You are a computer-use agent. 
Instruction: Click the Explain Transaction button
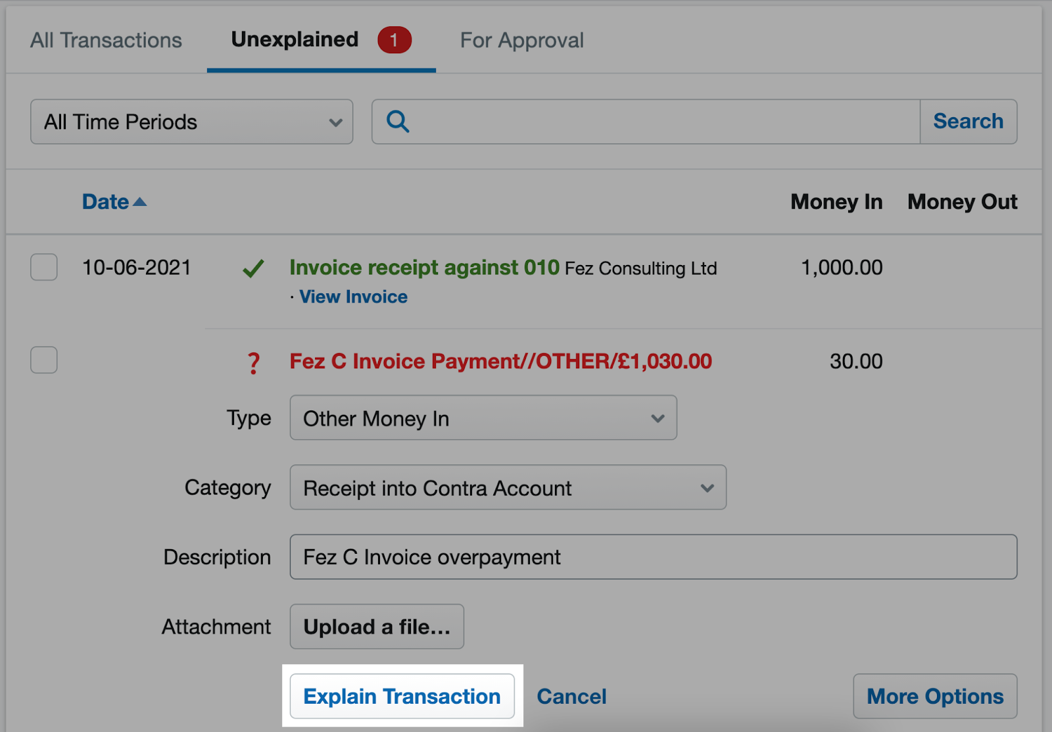(402, 696)
